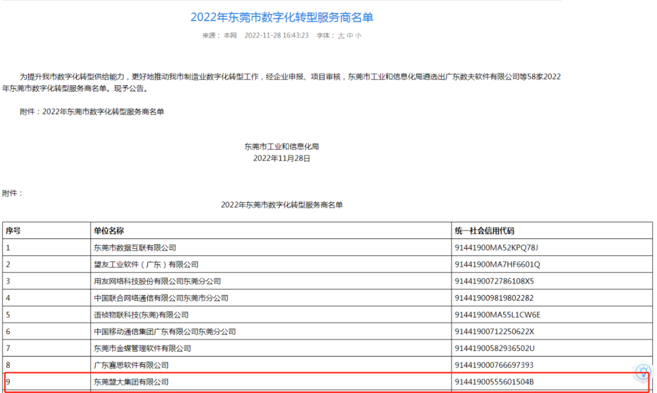Select 中国移动通信集团广东有限公司东莞分公司 cell
Screen dimensions: 657x393
point(164,332)
